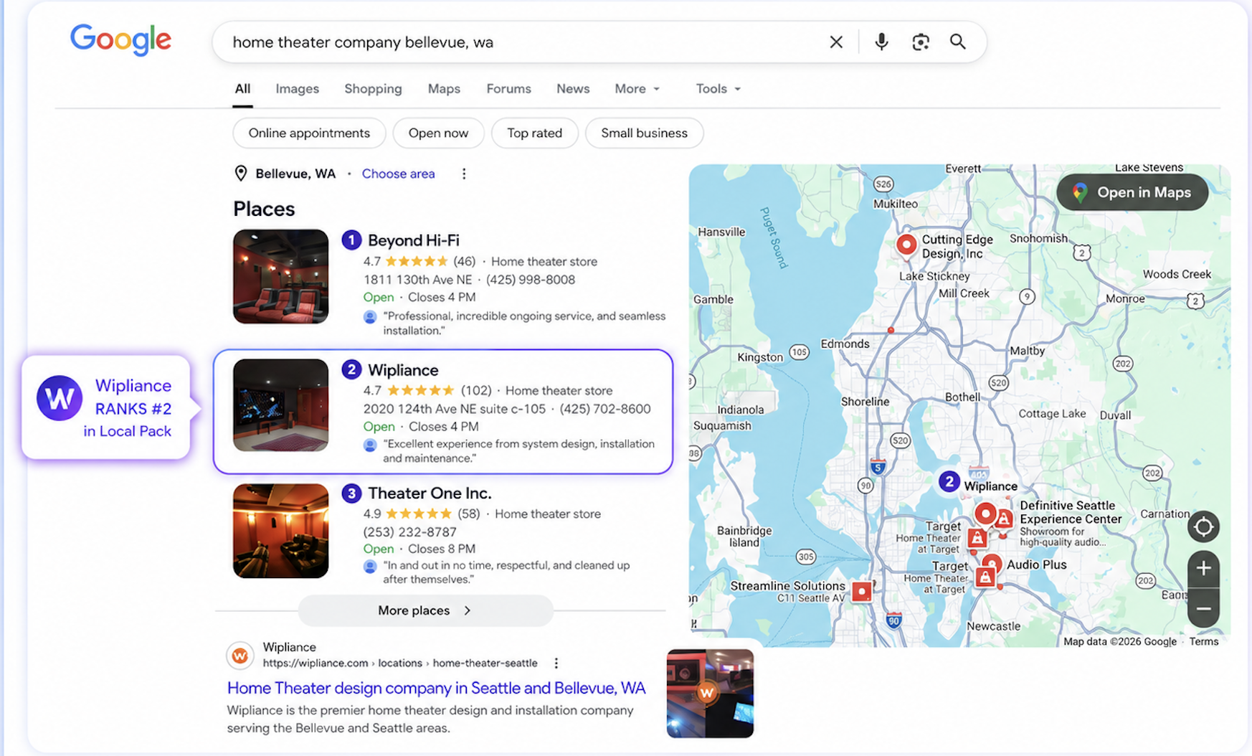
Task: Click the Beyond Hi-Fi phone number (425) 998-8008
Action: 531,280
